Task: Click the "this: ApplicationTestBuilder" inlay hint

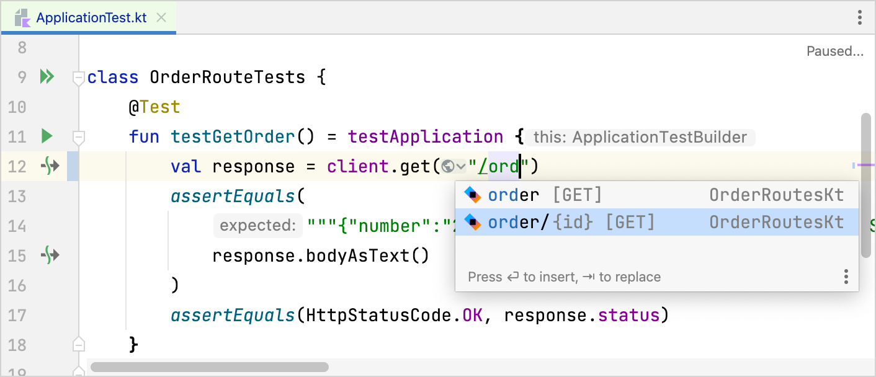Action: pos(640,137)
